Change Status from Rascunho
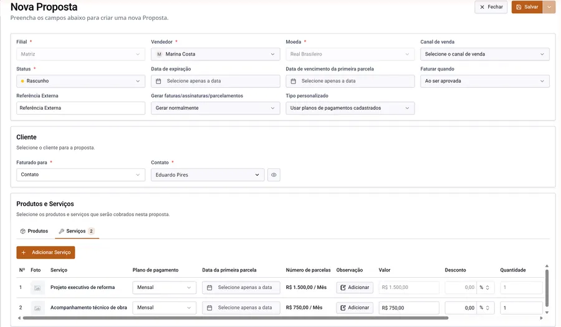This screenshot has width=561, height=327. tap(81, 81)
